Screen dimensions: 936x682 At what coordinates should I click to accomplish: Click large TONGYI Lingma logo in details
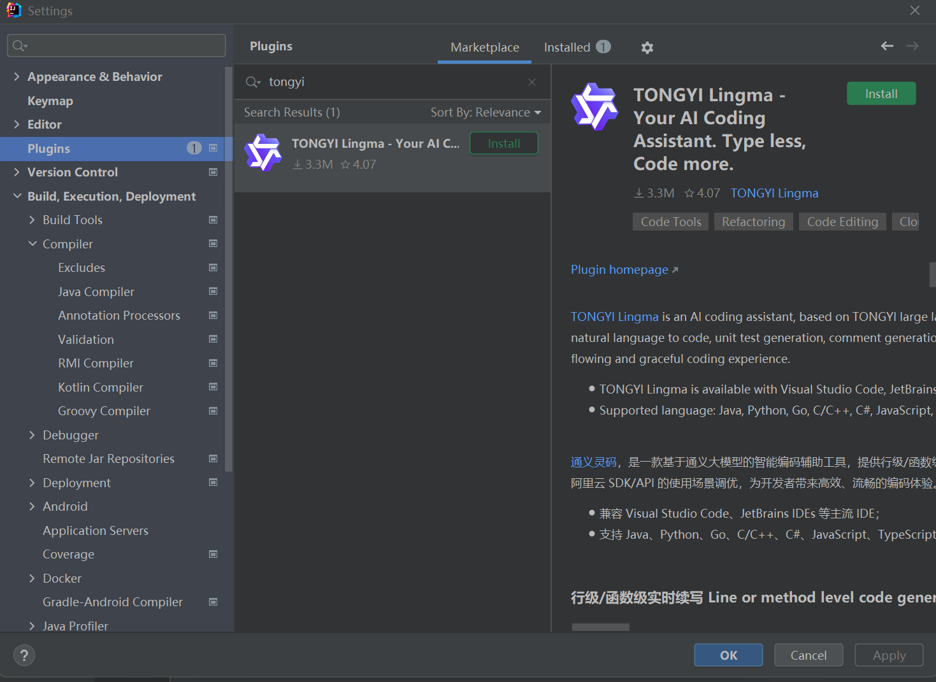pos(594,106)
